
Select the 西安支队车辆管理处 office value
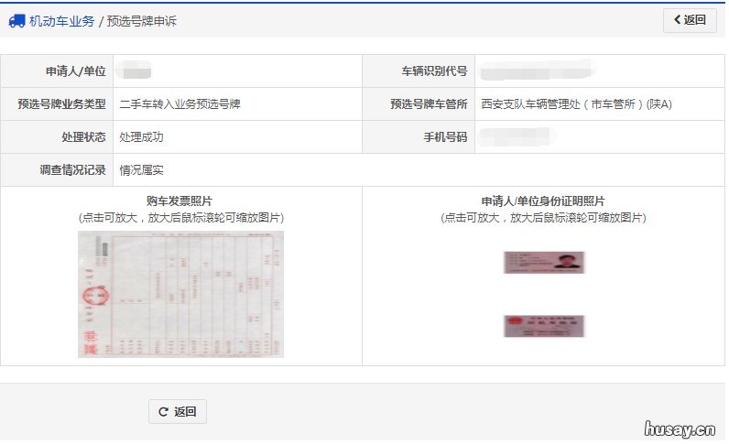[576, 104]
